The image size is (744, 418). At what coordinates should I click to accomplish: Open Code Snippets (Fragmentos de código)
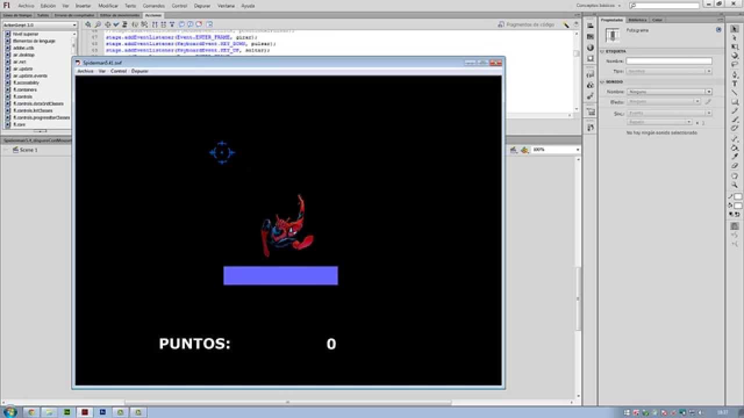(527, 25)
